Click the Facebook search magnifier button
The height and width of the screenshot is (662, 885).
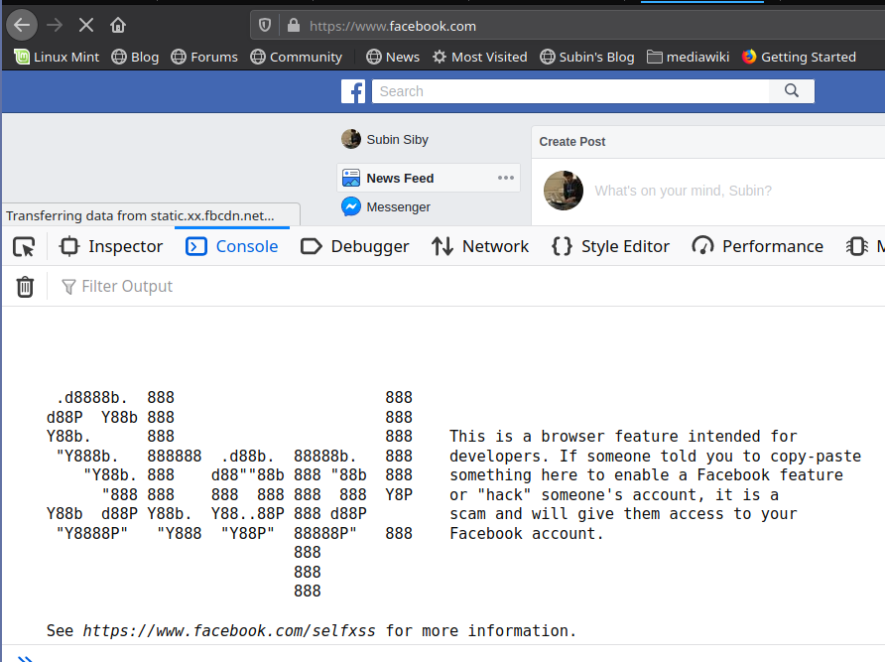pyautogui.click(x=792, y=91)
